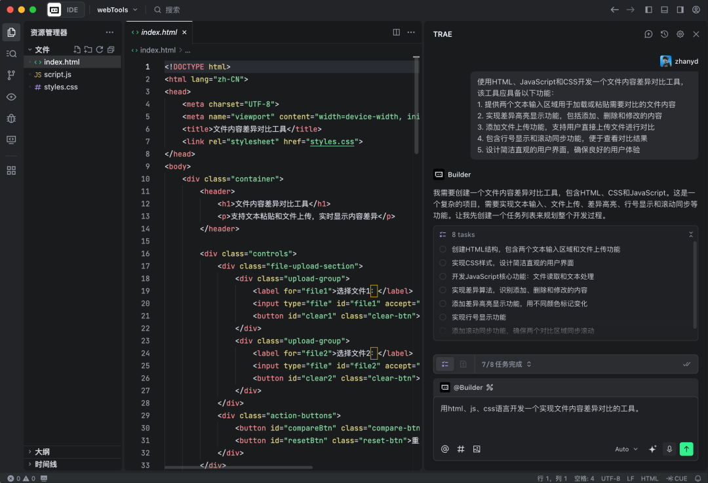
Task: Expand the 大纲 outline section
Action: point(42,451)
